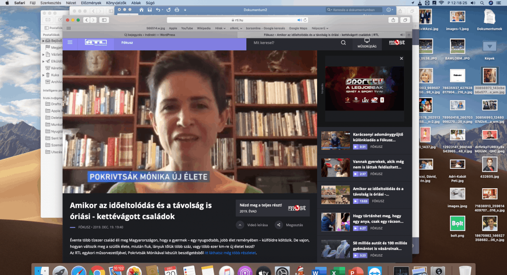Image resolution: width=507 pixels, height=275 pixels.
Task: Reload the rtl.hu page
Action: 305,20
